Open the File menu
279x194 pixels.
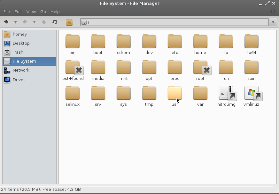(x=7, y=12)
